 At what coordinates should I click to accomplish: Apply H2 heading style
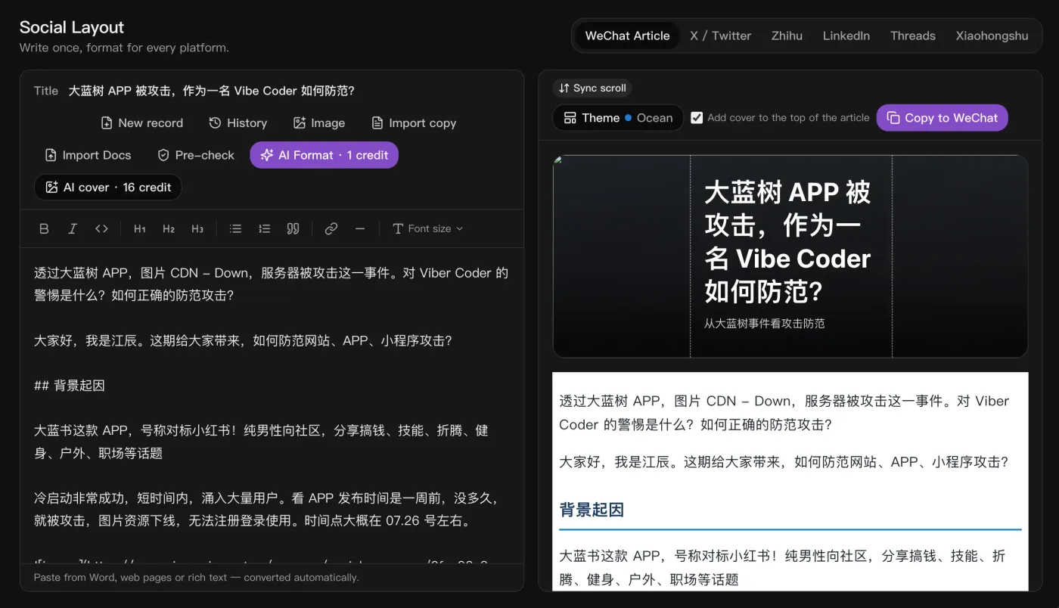169,228
